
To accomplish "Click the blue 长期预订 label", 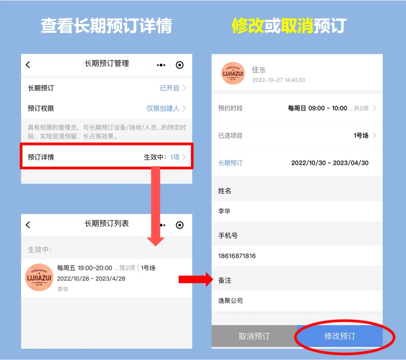I will [230, 163].
